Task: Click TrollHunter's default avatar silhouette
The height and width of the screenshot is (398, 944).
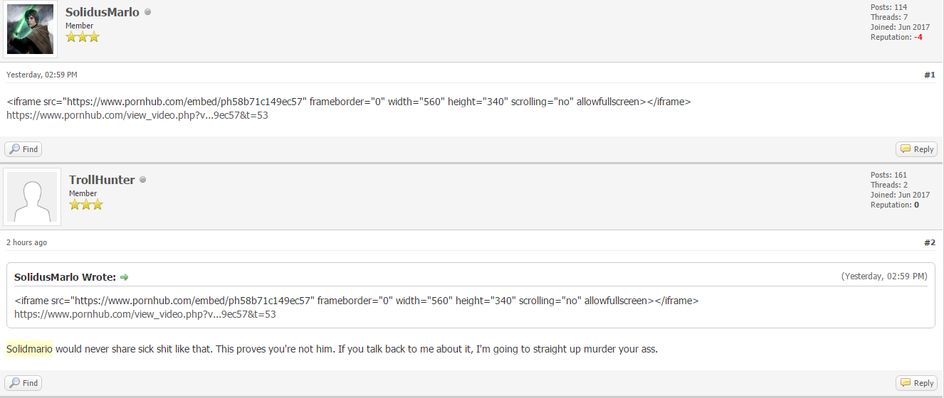Action: (x=32, y=197)
